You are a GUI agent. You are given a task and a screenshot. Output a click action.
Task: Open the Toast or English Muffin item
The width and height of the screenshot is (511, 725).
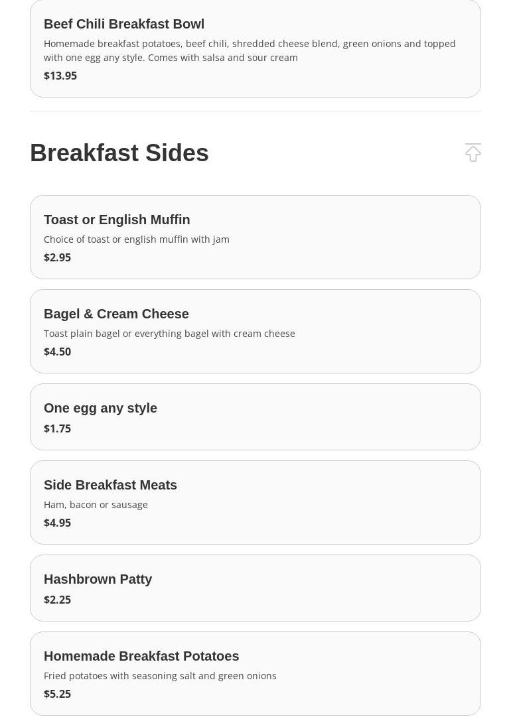click(x=117, y=220)
